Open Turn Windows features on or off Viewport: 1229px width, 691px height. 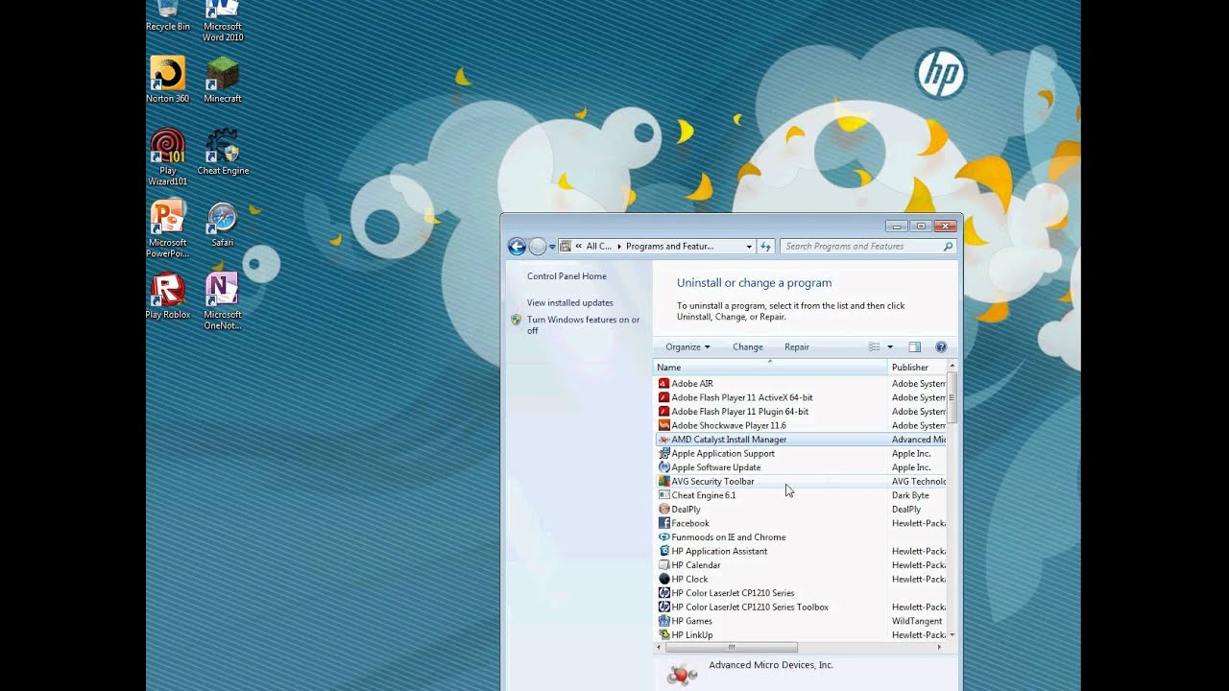point(583,325)
